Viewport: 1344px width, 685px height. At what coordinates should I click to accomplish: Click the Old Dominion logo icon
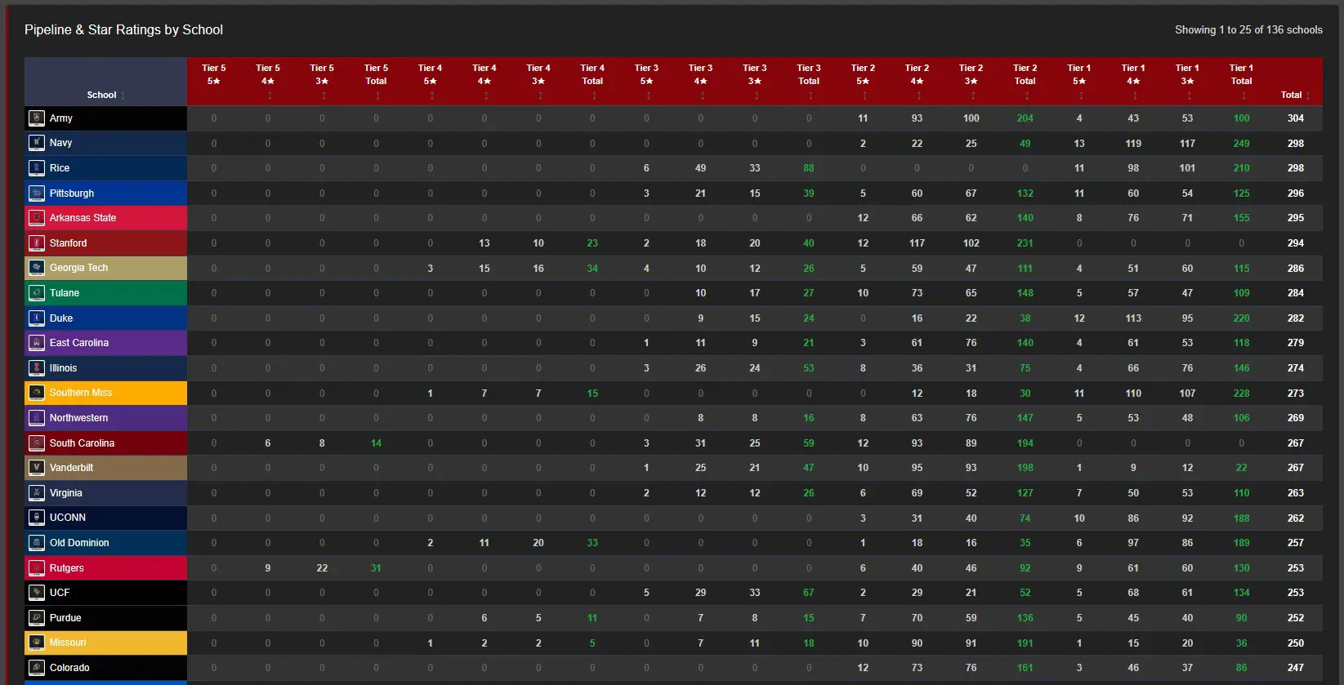click(x=37, y=543)
